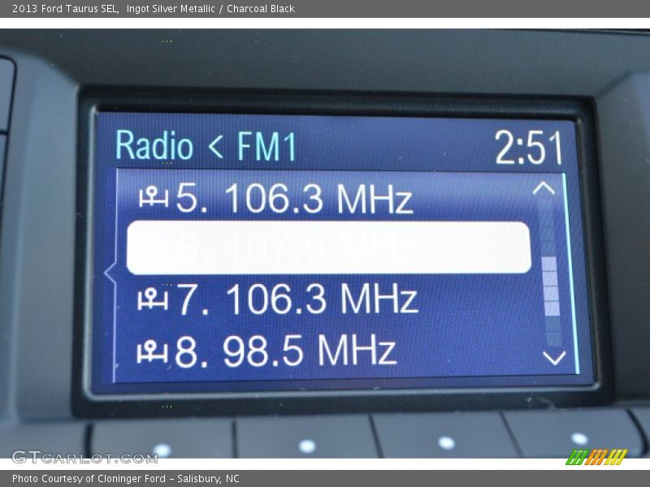Viewport: 650px width, 487px height.
Task: Open the FM1 band selector
Action: 266,146
